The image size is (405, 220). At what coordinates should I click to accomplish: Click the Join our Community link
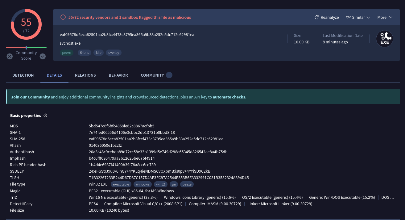point(31,97)
